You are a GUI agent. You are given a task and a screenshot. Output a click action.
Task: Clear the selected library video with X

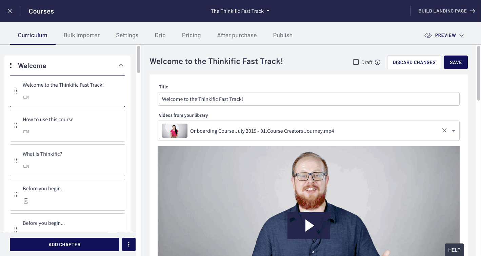tap(444, 130)
